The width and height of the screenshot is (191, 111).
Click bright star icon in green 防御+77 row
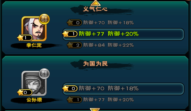pos(66,34)
